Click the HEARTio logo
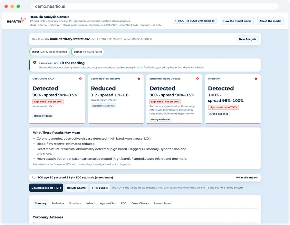The height and width of the screenshot is (225, 290). click(x=16, y=21)
